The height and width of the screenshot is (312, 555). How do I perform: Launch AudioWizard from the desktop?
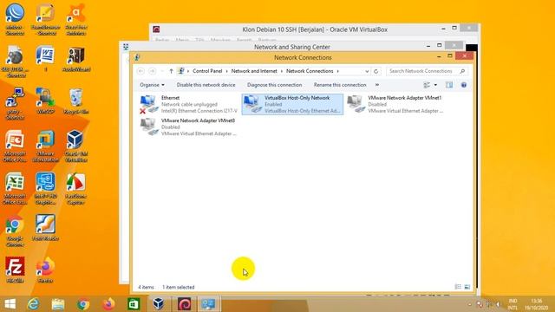[x=75, y=58]
